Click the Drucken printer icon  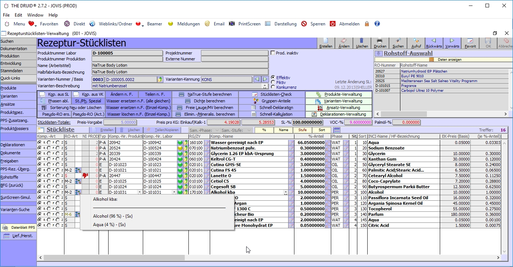pyautogui.click(x=380, y=41)
